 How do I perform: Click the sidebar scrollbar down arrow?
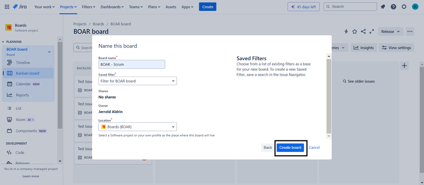point(60,161)
